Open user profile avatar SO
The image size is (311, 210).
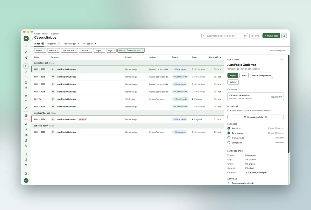coord(26,180)
